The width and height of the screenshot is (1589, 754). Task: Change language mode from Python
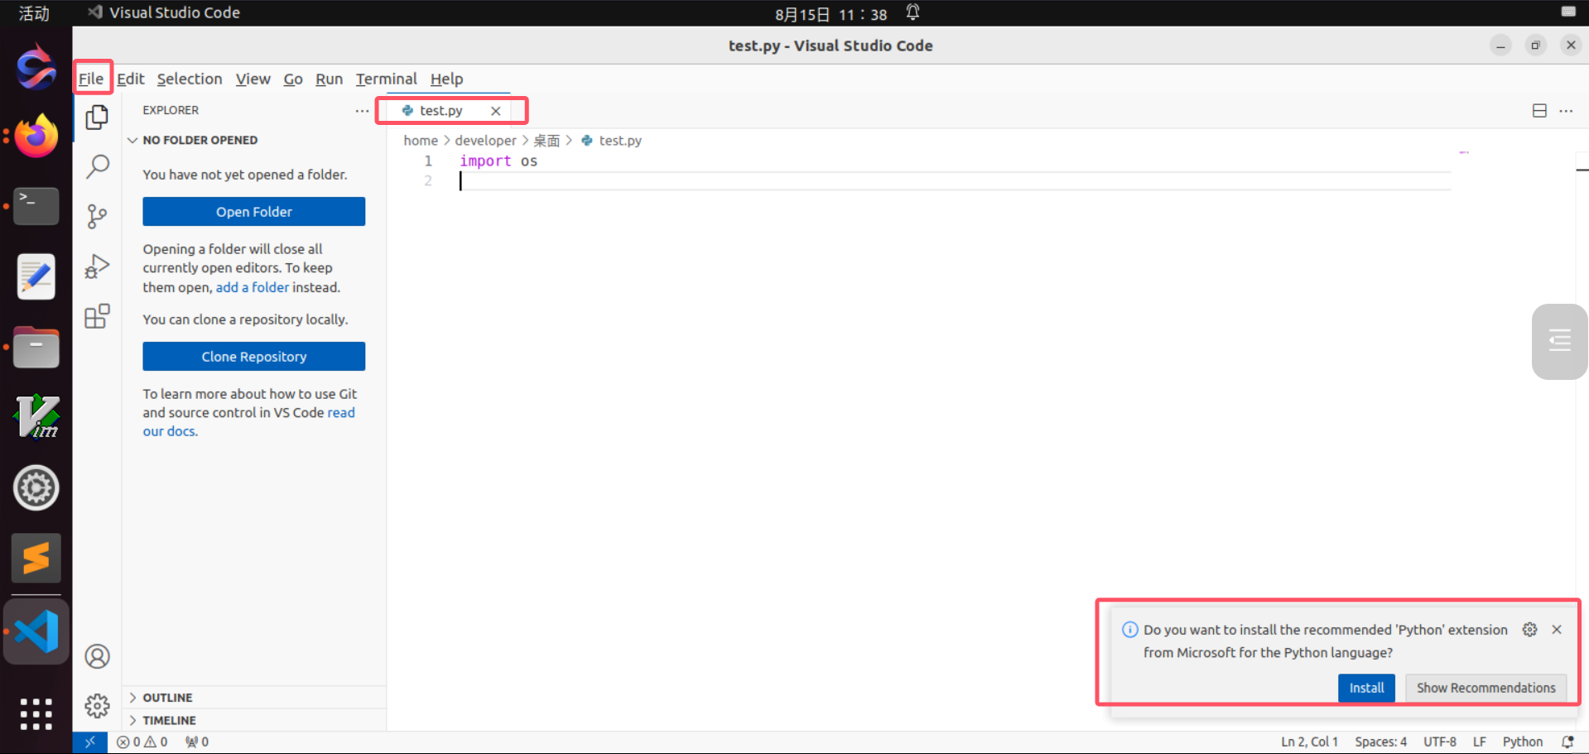1523,742
